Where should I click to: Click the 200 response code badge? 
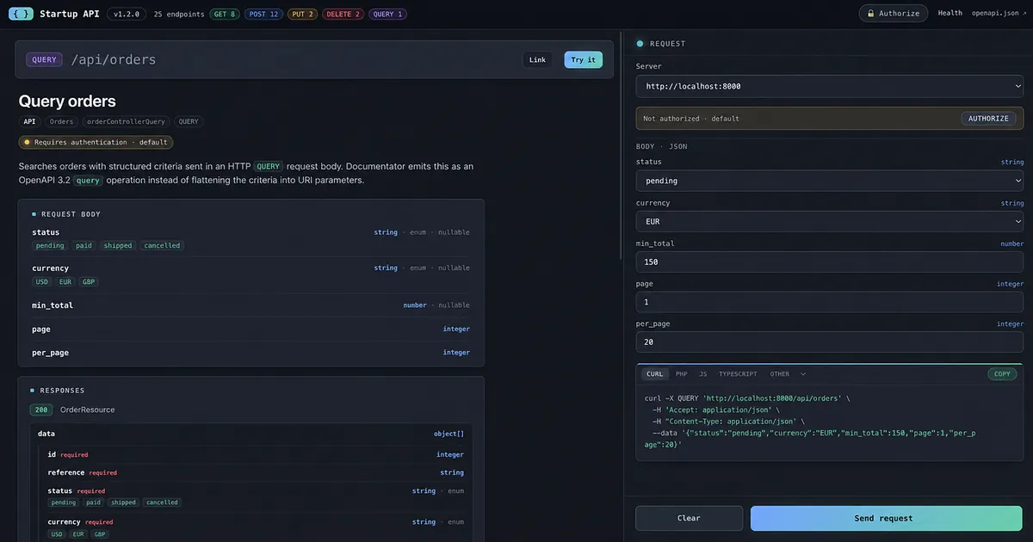point(41,410)
